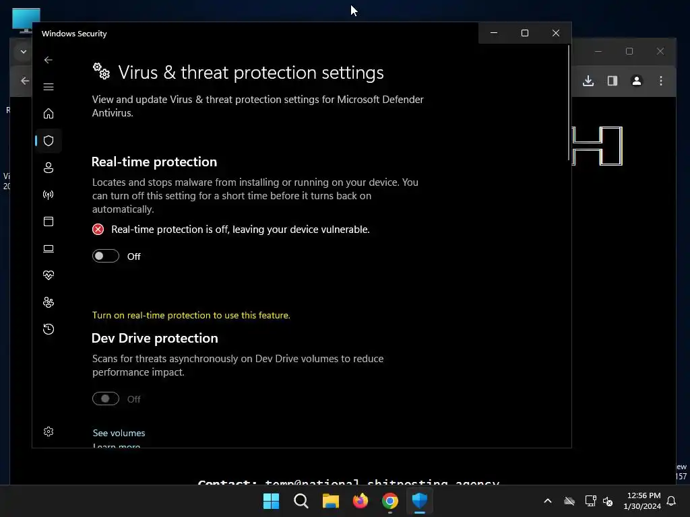690x517 pixels.
Task: Toggle the browser side panel icon
Action: click(x=613, y=81)
